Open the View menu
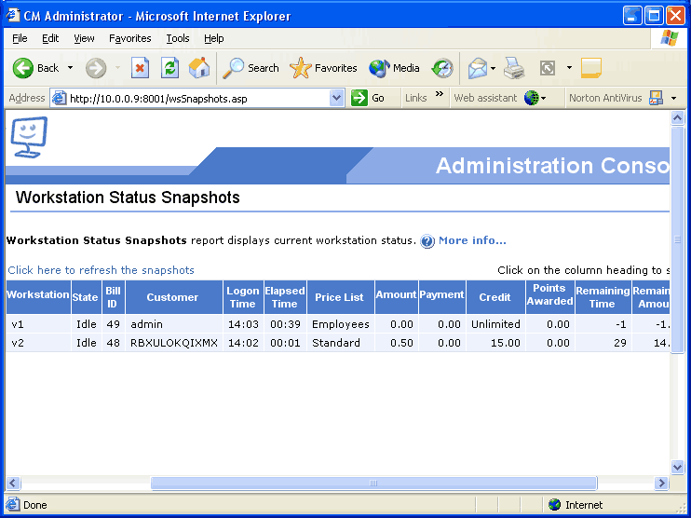691x518 pixels. pyautogui.click(x=84, y=38)
